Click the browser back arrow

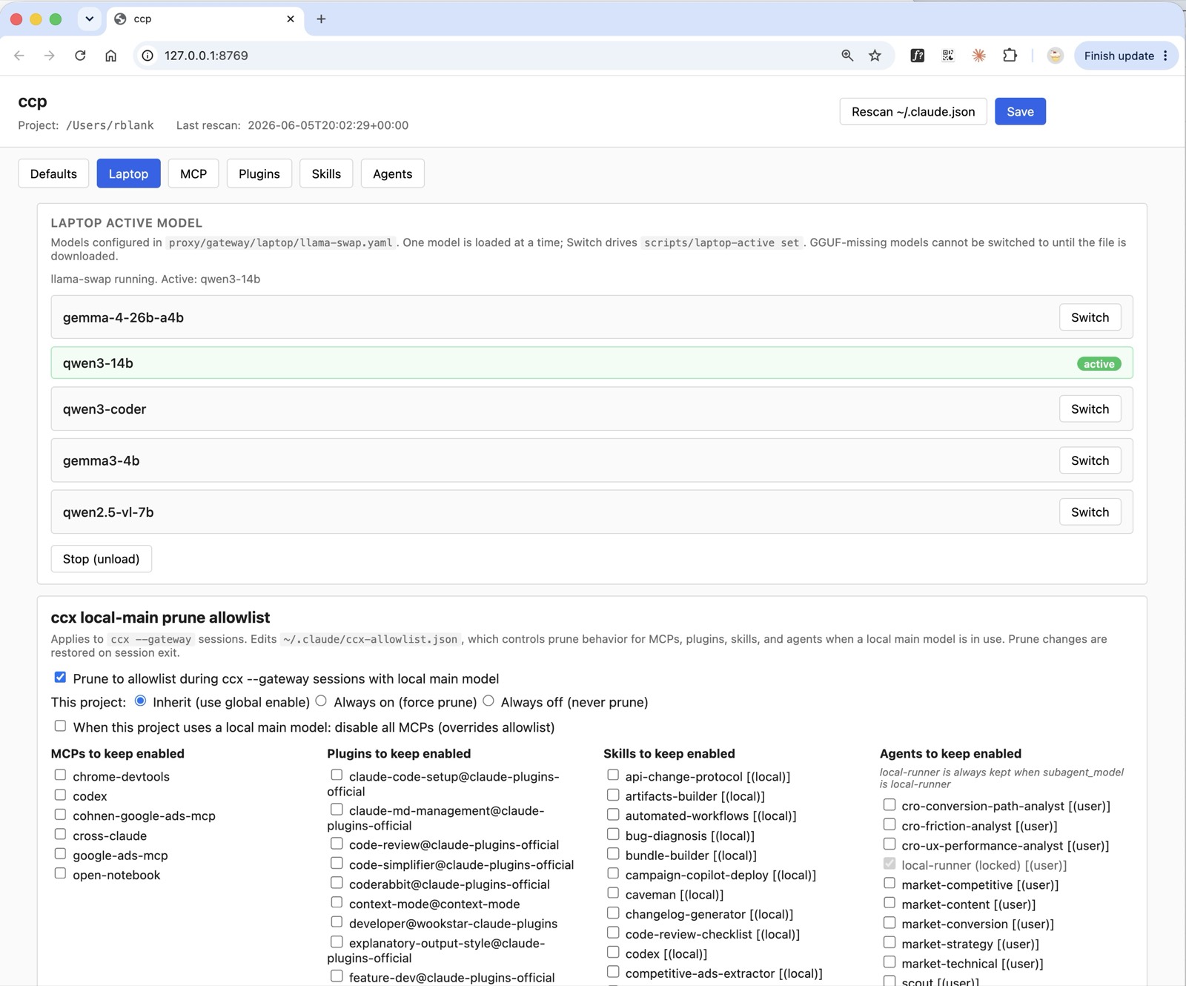(19, 56)
